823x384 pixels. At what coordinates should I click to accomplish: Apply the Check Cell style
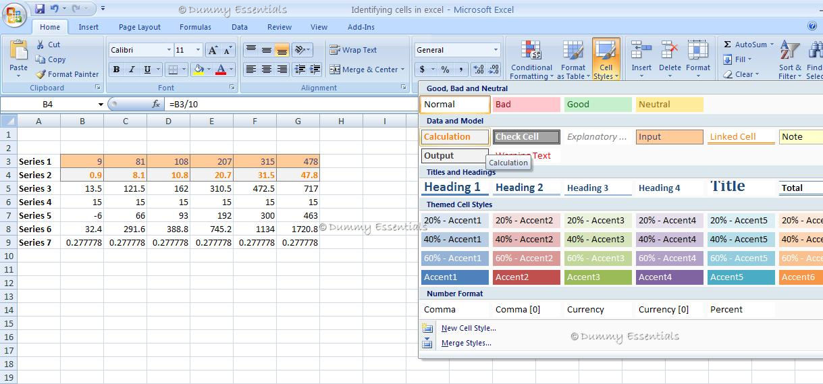coord(527,137)
